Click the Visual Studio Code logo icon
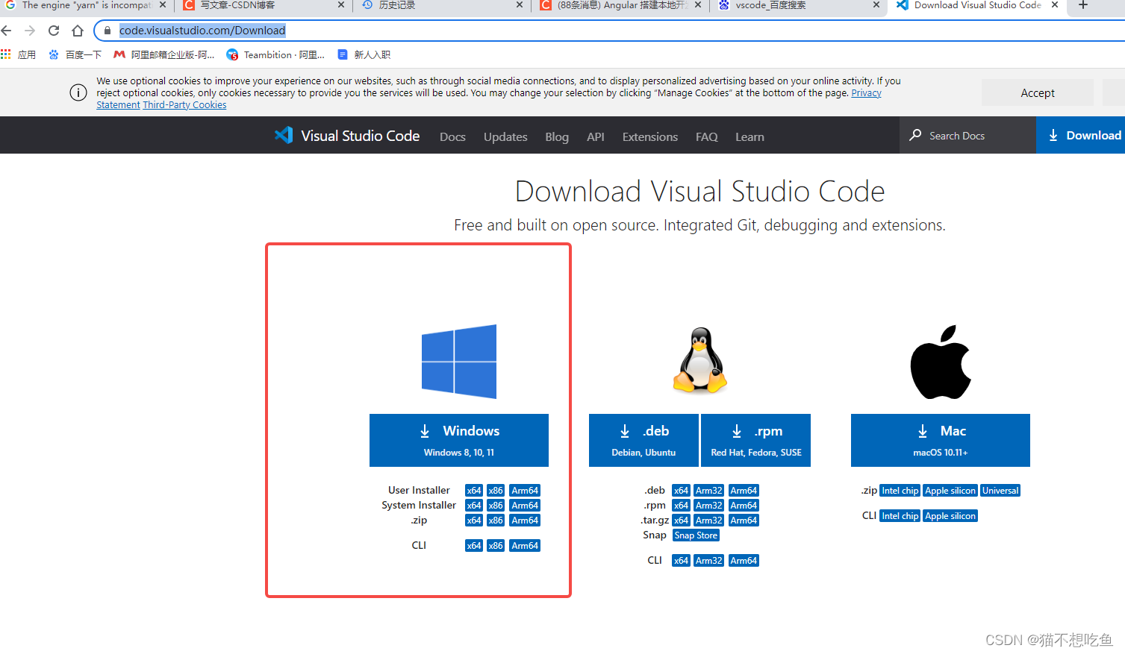1125x654 pixels. coord(284,135)
